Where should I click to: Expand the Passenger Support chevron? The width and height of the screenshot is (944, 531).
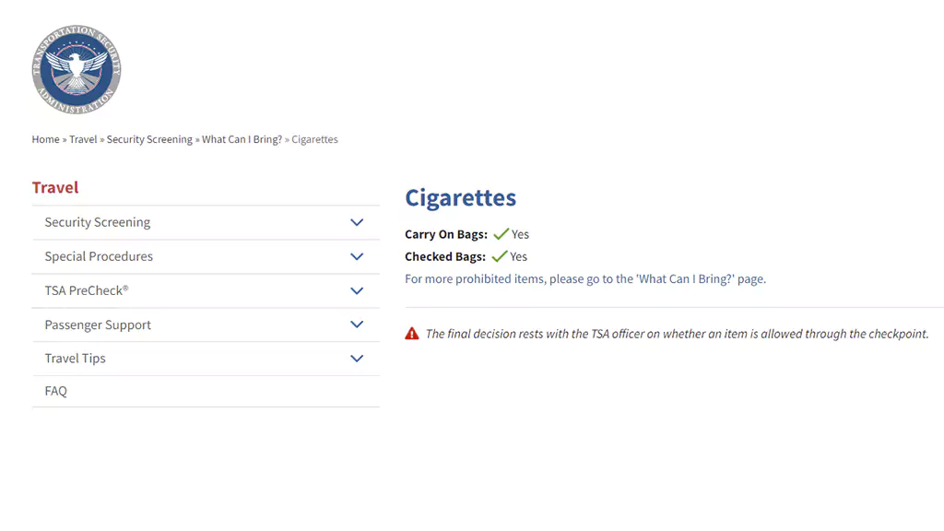[357, 324]
